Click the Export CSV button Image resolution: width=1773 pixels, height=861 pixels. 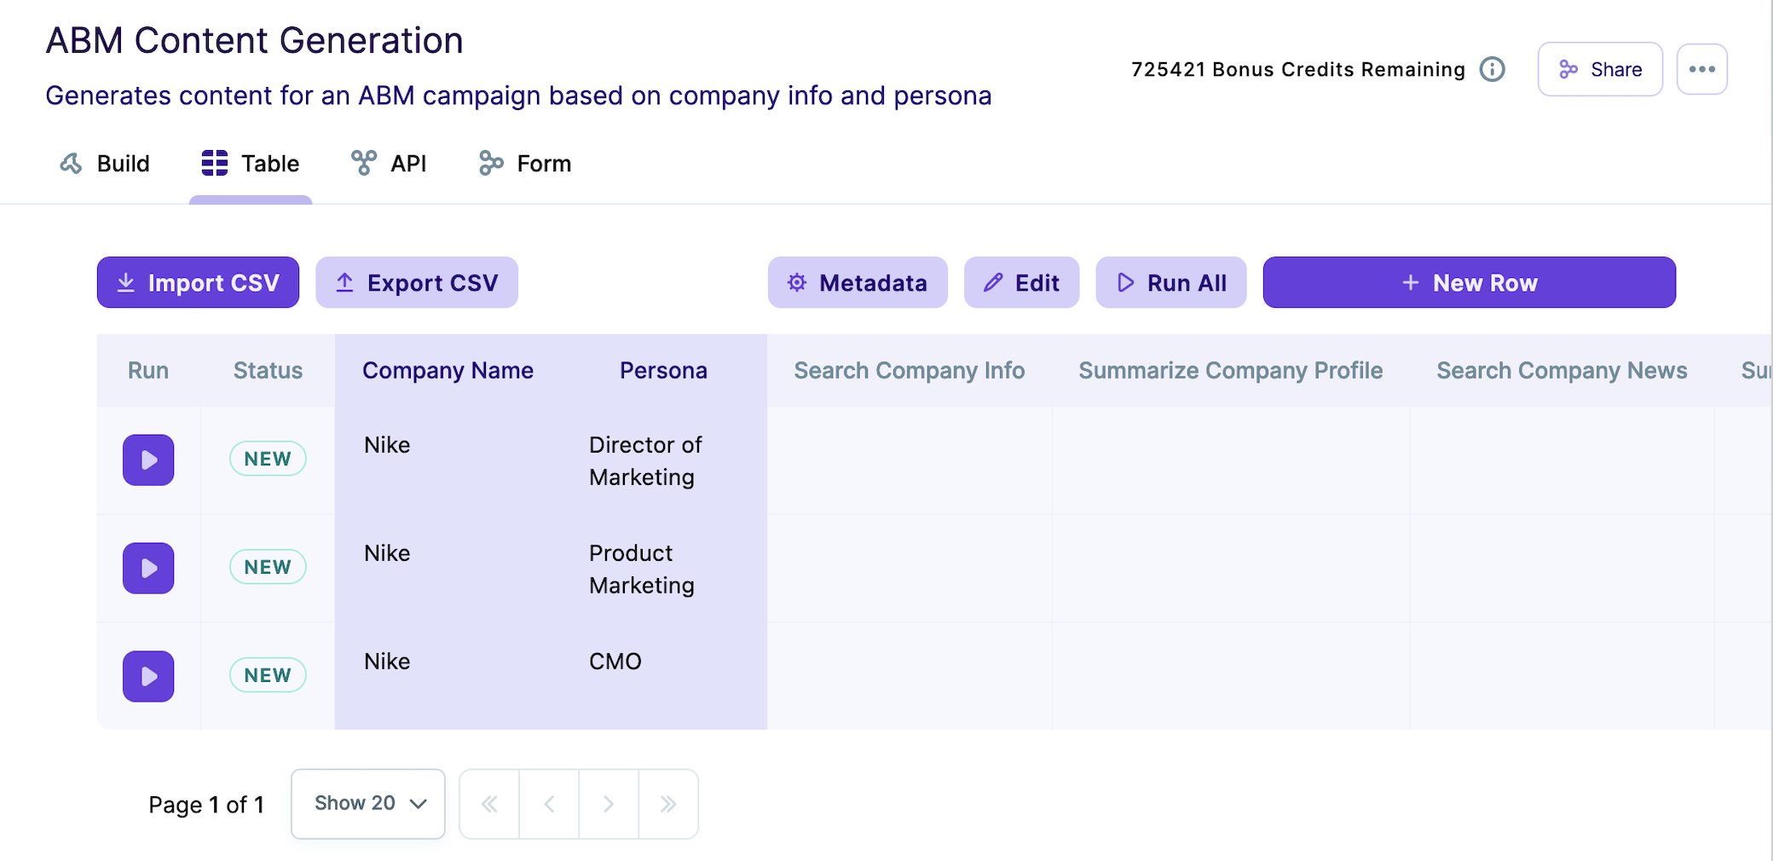pyautogui.click(x=417, y=283)
